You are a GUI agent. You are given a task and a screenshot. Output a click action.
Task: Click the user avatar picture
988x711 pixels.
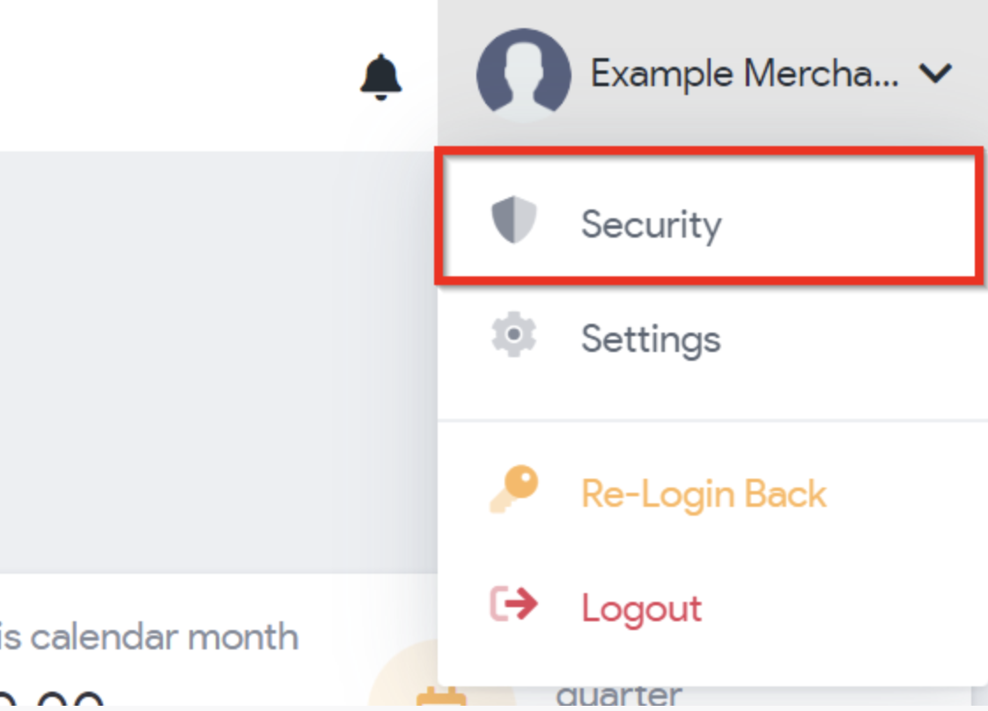[524, 75]
